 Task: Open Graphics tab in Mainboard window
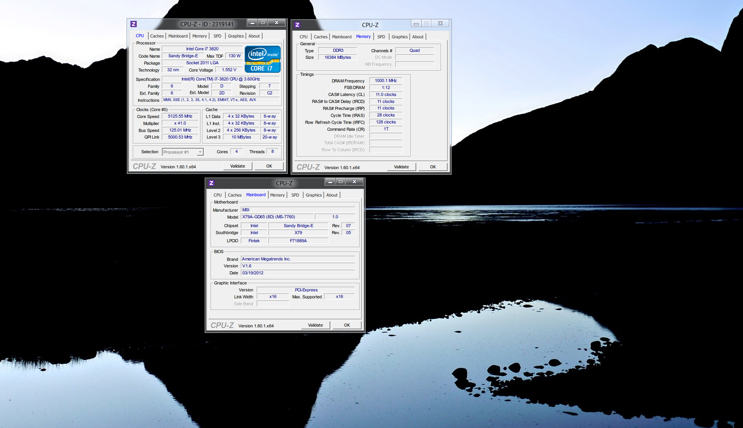(314, 195)
